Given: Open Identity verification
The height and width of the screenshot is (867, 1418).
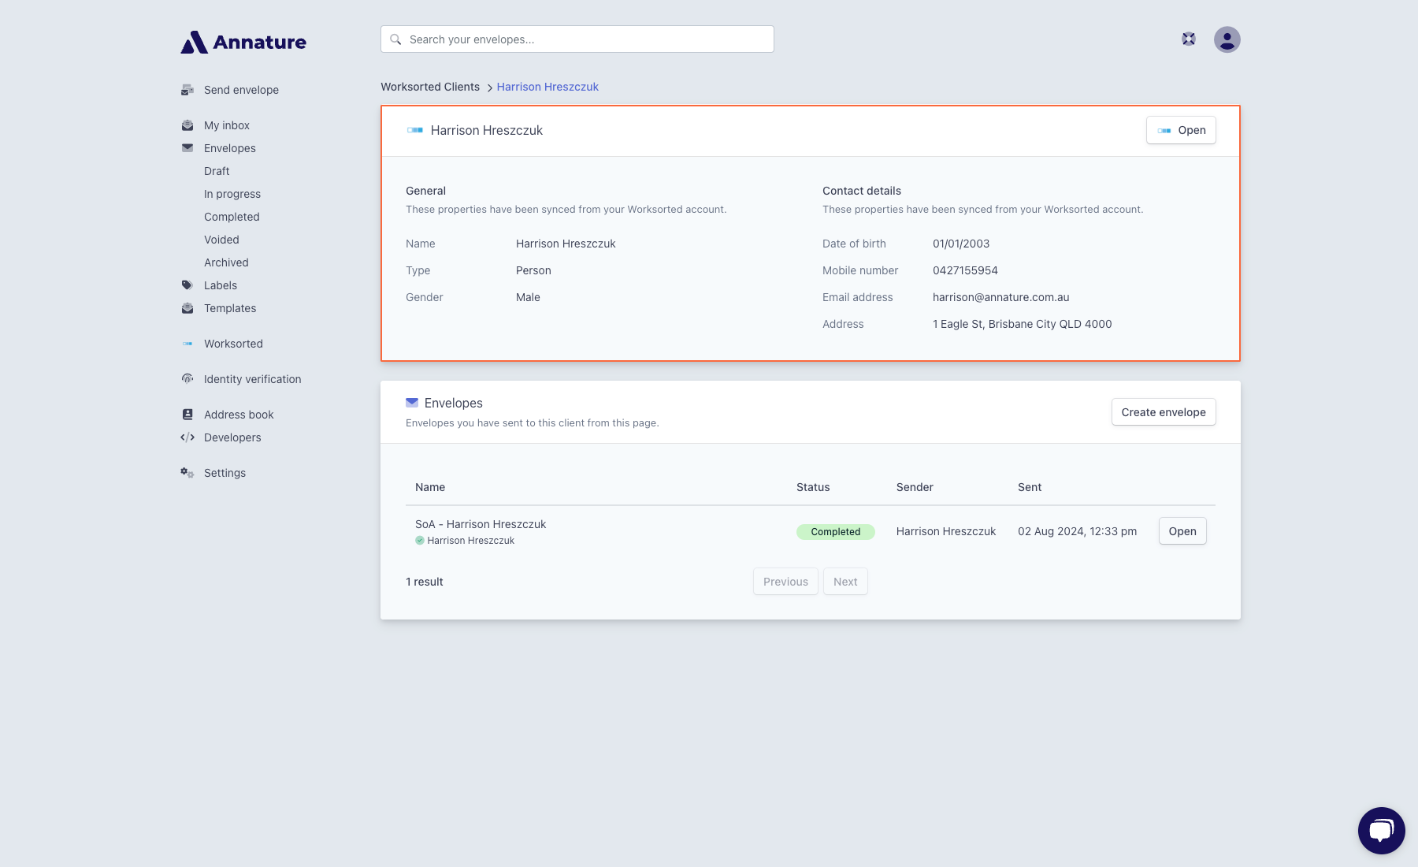Looking at the screenshot, I should 252,379.
